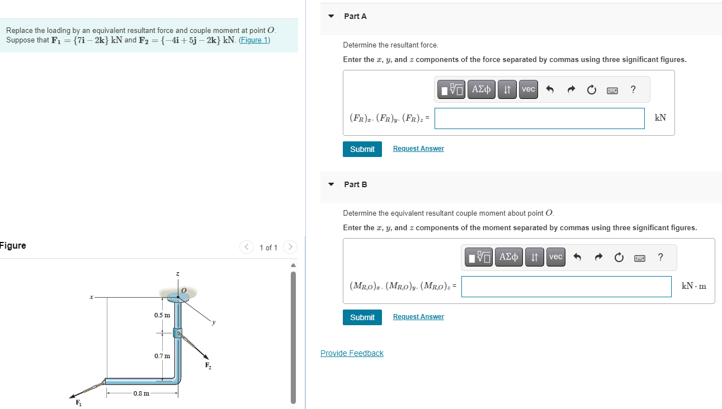The height and width of the screenshot is (409, 722).
Task: Submit the Part A resultant force answer
Action: coord(362,149)
